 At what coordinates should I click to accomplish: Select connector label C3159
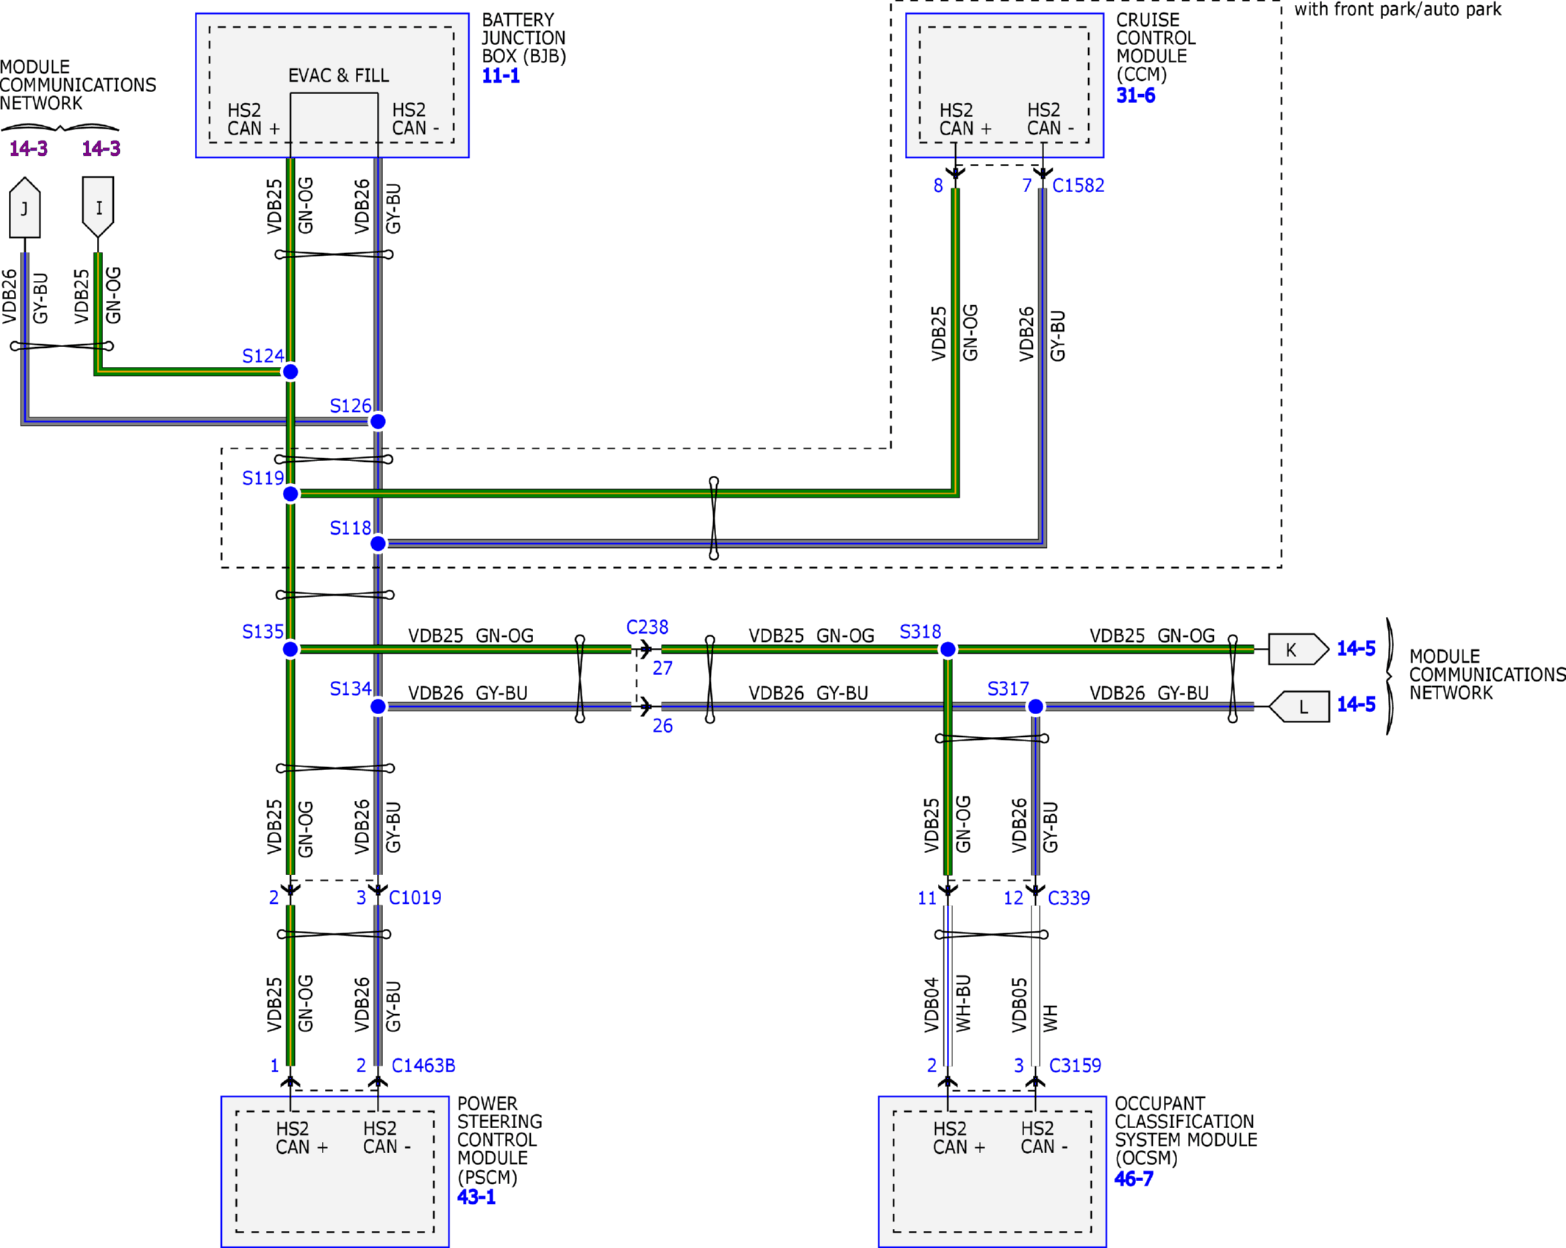pos(1076,1066)
